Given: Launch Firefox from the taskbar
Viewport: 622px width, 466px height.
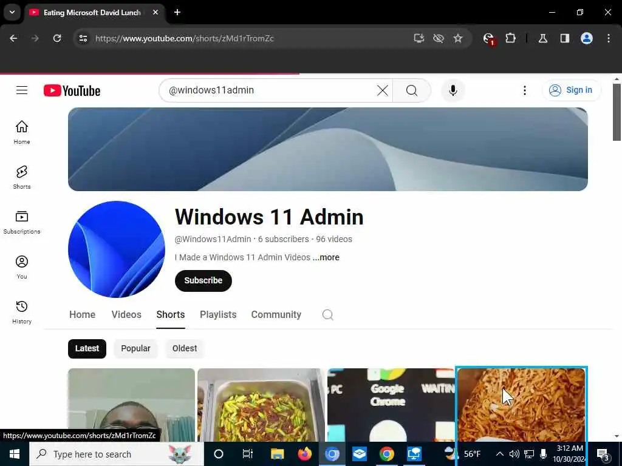Looking at the screenshot, I should click(x=305, y=454).
